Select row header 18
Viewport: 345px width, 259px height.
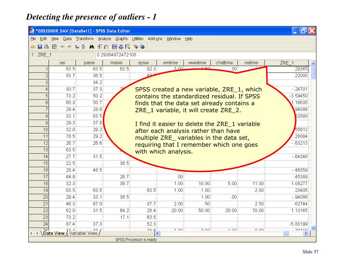click(39, 184)
